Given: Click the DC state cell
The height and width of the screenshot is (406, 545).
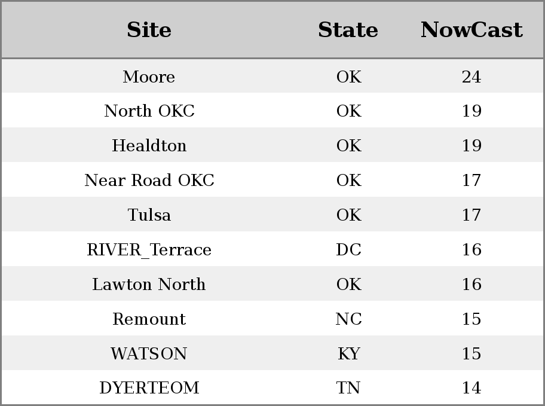Looking at the screenshot, I should (x=348, y=249).
